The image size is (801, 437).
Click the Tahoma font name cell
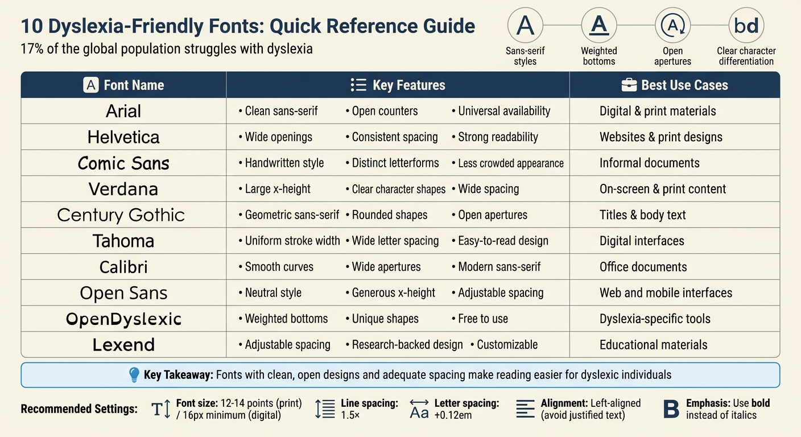click(123, 241)
